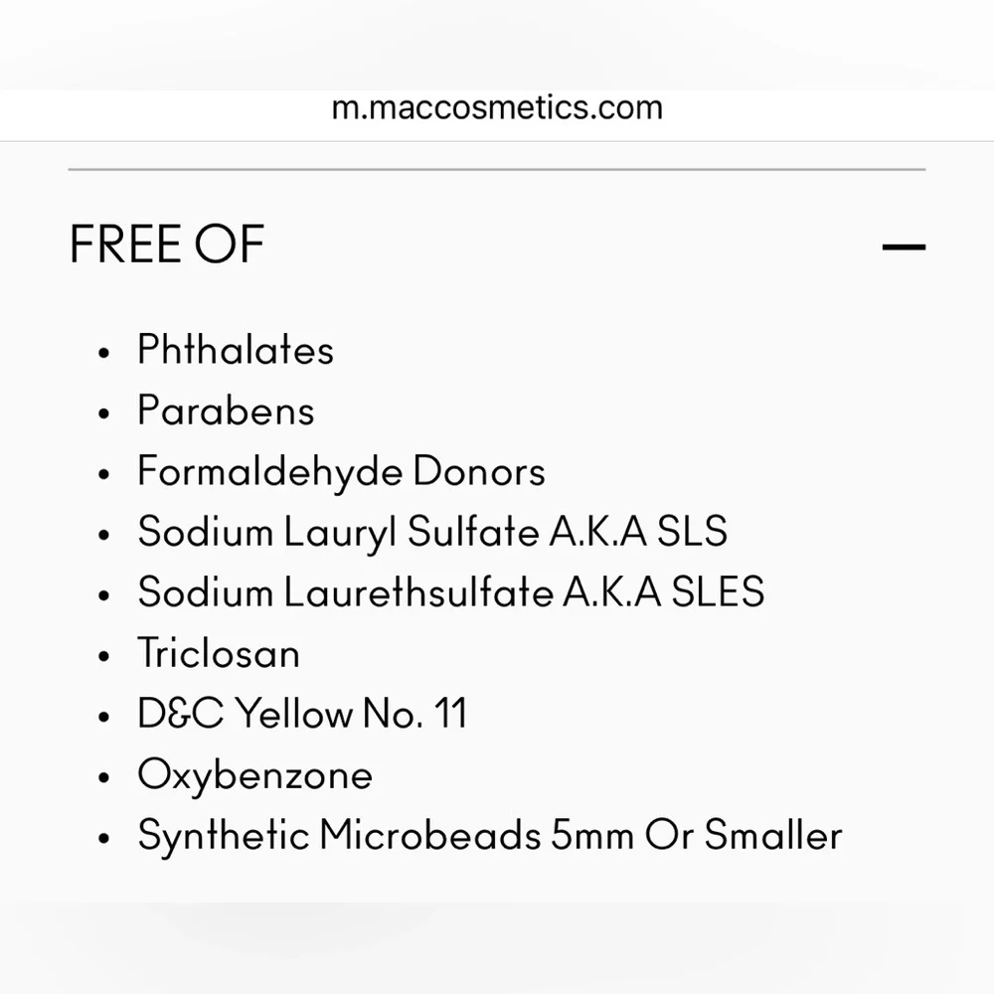
Task: Click Synthetic Microbeads 5mm Or Smaller
Action: [x=490, y=836]
